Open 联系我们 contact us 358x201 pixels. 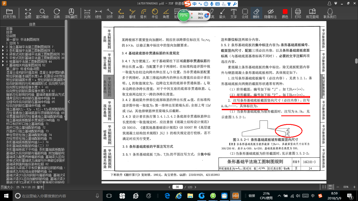(x=330, y=14)
